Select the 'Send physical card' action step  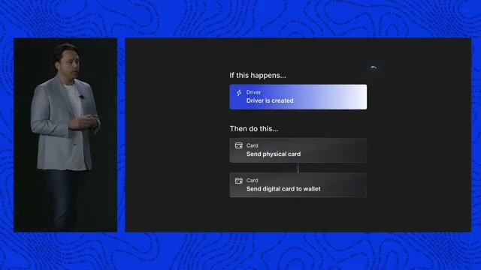pyautogui.click(x=298, y=150)
